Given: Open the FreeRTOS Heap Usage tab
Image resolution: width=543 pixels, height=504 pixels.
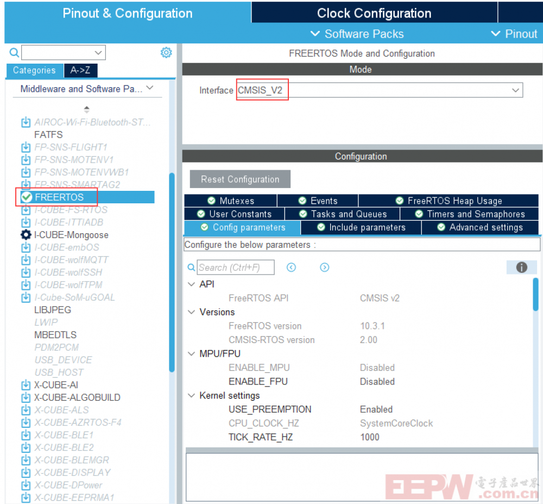Looking at the screenshot, I should pos(449,201).
